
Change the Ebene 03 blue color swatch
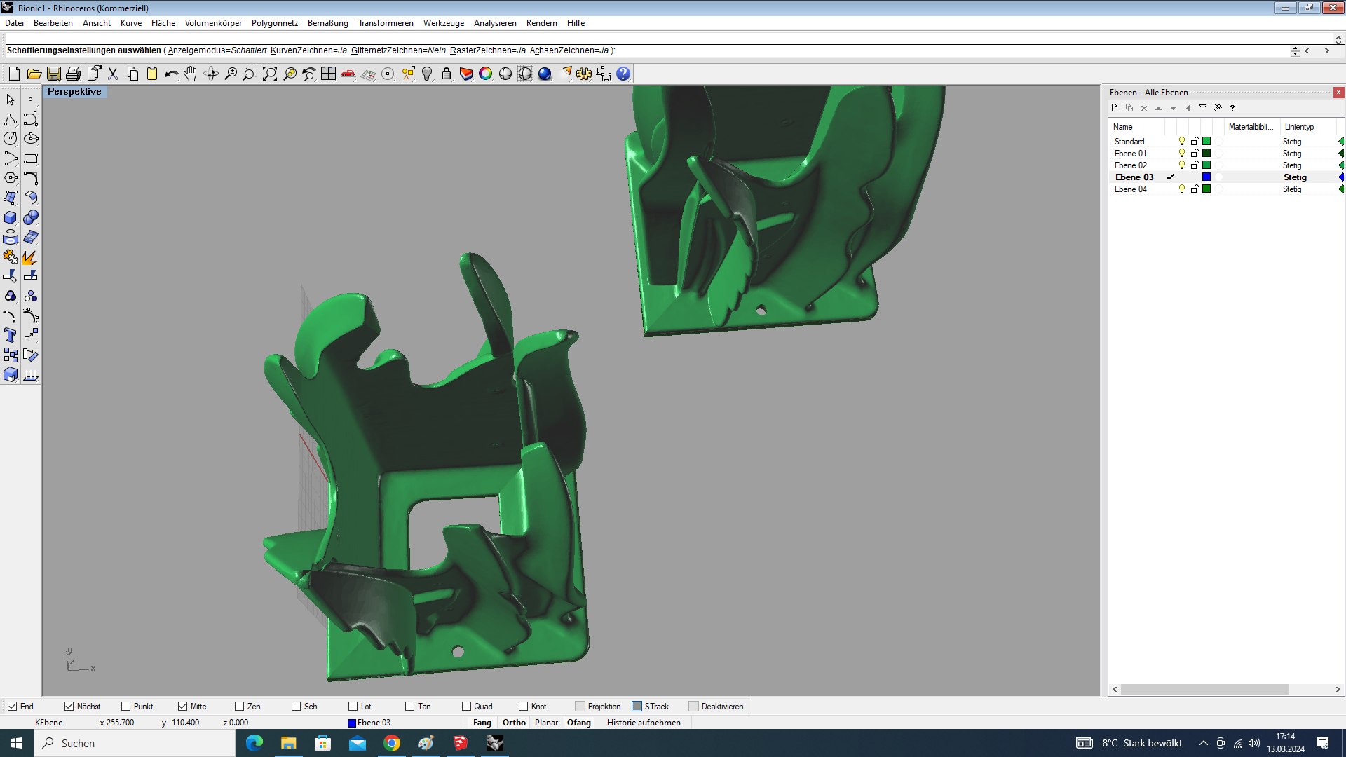pos(1206,177)
